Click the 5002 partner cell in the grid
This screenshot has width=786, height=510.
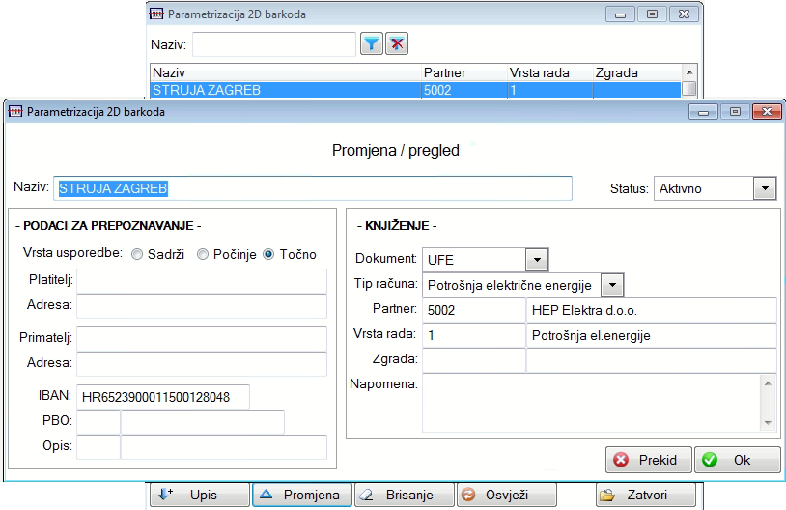coord(464,90)
